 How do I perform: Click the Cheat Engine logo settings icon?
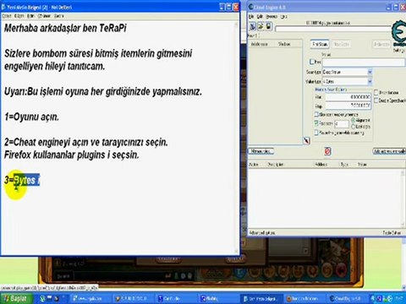click(x=398, y=33)
